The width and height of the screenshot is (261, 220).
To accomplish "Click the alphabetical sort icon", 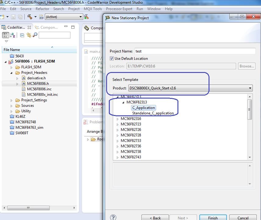I will tap(13, 35).
